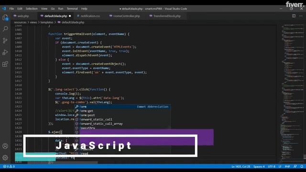Select 'resources' in the breadcrumb
The height and width of the screenshot is (172, 306).
coord(20,22)
